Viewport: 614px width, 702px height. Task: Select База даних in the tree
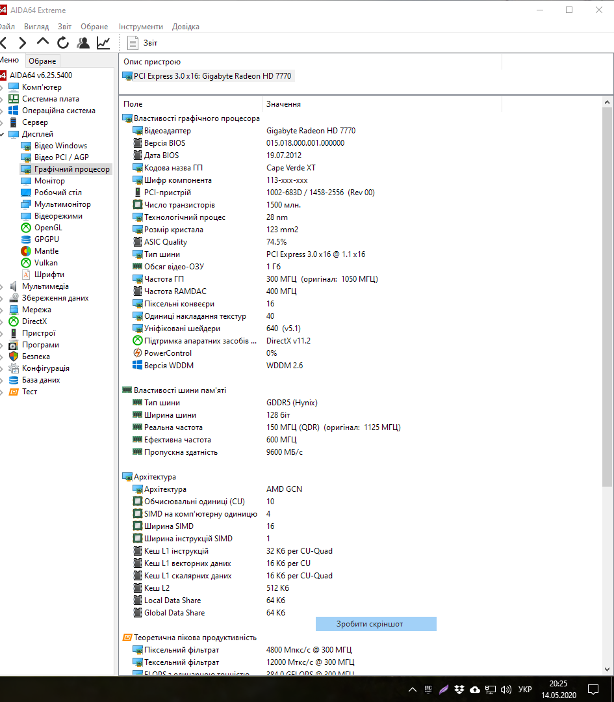point(41,380)
